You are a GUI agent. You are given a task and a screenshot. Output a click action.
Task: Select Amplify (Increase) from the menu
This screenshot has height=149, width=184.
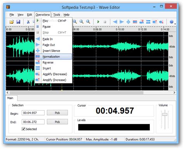53,80
